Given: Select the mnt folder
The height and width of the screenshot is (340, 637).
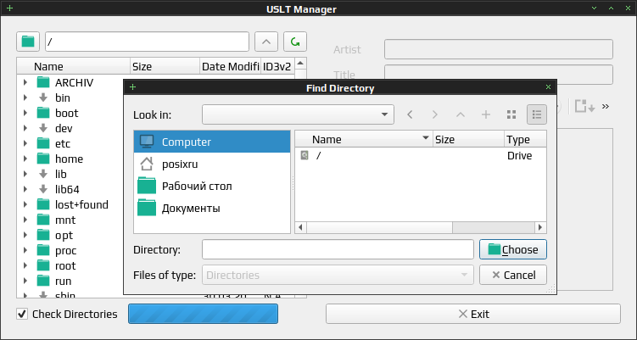Looking at the screenshot, I should (x=65, y=220).
